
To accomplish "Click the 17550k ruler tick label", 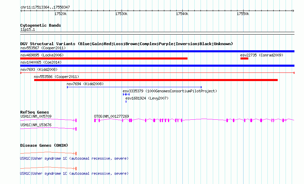I will point(243,14).
